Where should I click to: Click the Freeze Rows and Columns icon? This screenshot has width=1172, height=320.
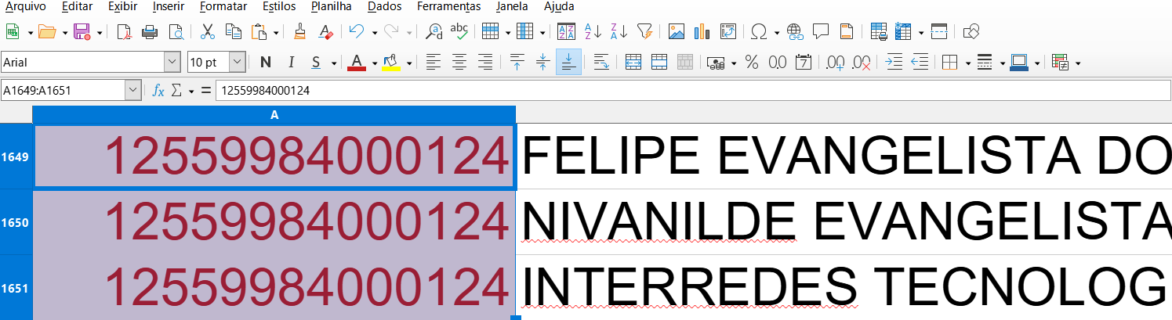point(904,32)
